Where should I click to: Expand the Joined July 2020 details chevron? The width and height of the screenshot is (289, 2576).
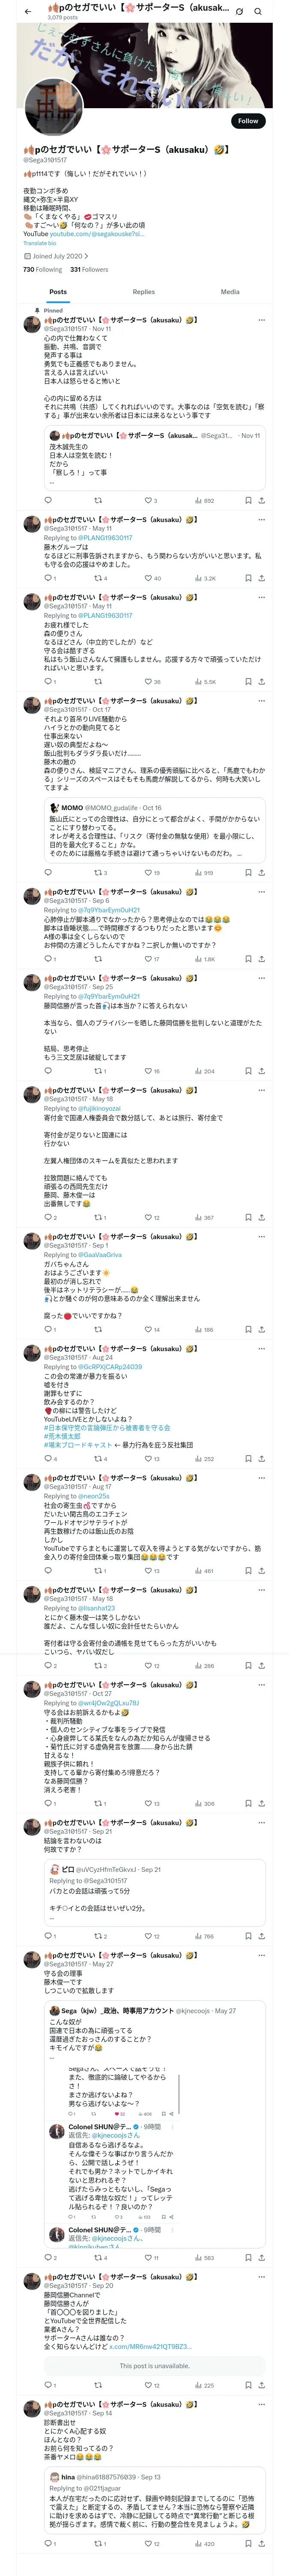(x=86, y=256)
